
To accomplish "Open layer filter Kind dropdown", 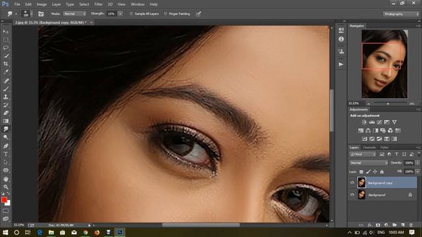I will click(x=363, y=154).
